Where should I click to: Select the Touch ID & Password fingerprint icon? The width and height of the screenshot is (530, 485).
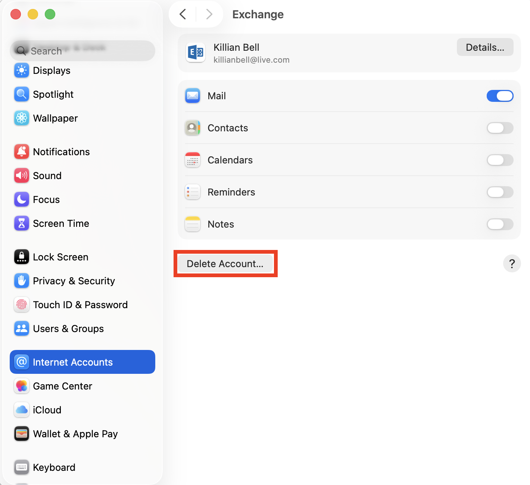(21, 305)
